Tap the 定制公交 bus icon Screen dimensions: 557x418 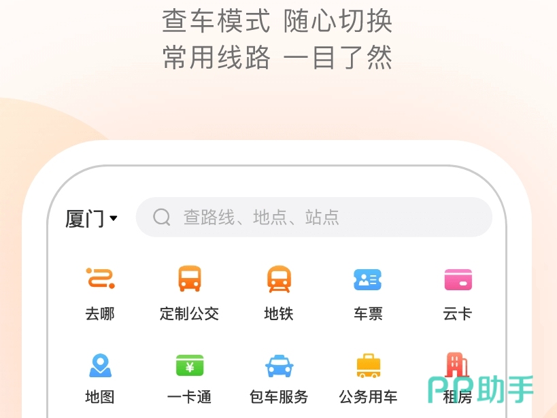(189, 279)
